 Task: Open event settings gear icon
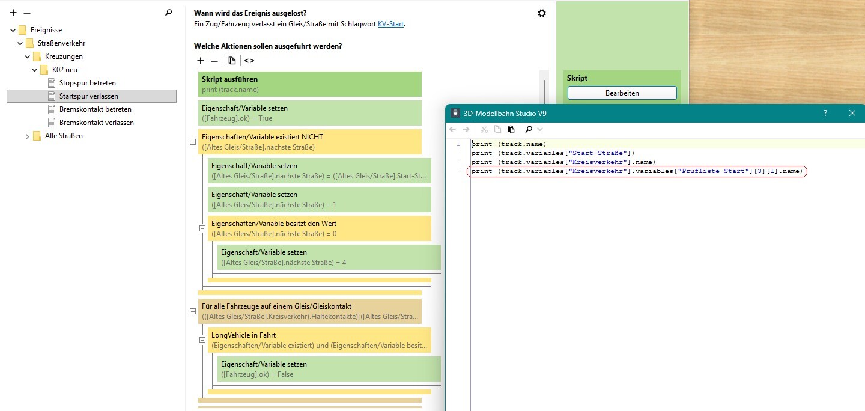tap(542, 13)
